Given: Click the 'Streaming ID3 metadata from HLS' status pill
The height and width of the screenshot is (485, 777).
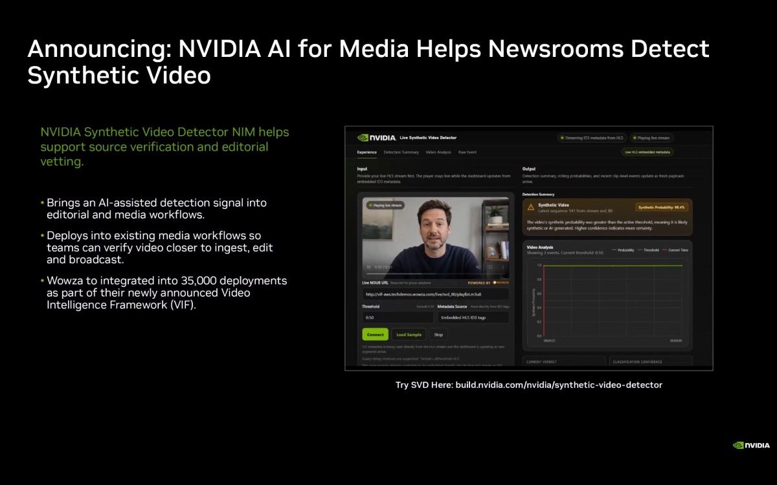Looking at the screenshot, I should pyautogui.click(x=592, y=138).
